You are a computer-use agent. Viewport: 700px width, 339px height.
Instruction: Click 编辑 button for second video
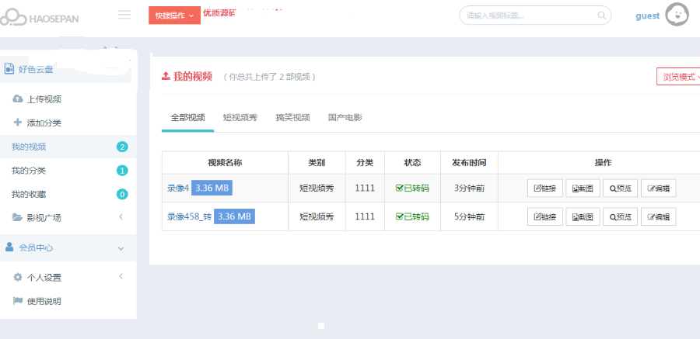tap(658, 216)
